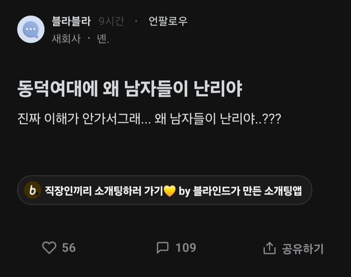Image resolution: width=351 pixels, height=277 pixels.
Task: Click the yellow heart emoji in banner
Action: click(x=169, y=191)
